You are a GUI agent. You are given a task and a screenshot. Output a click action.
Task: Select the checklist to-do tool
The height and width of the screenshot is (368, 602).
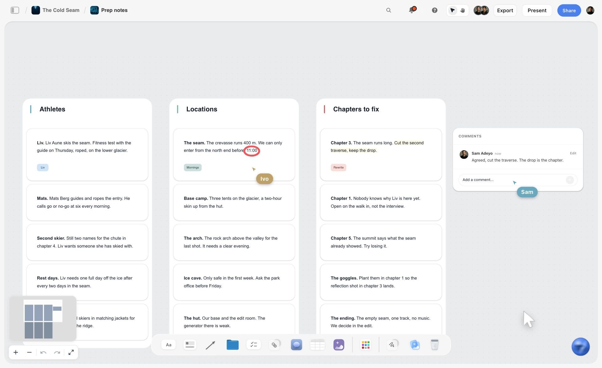[254, 345]
